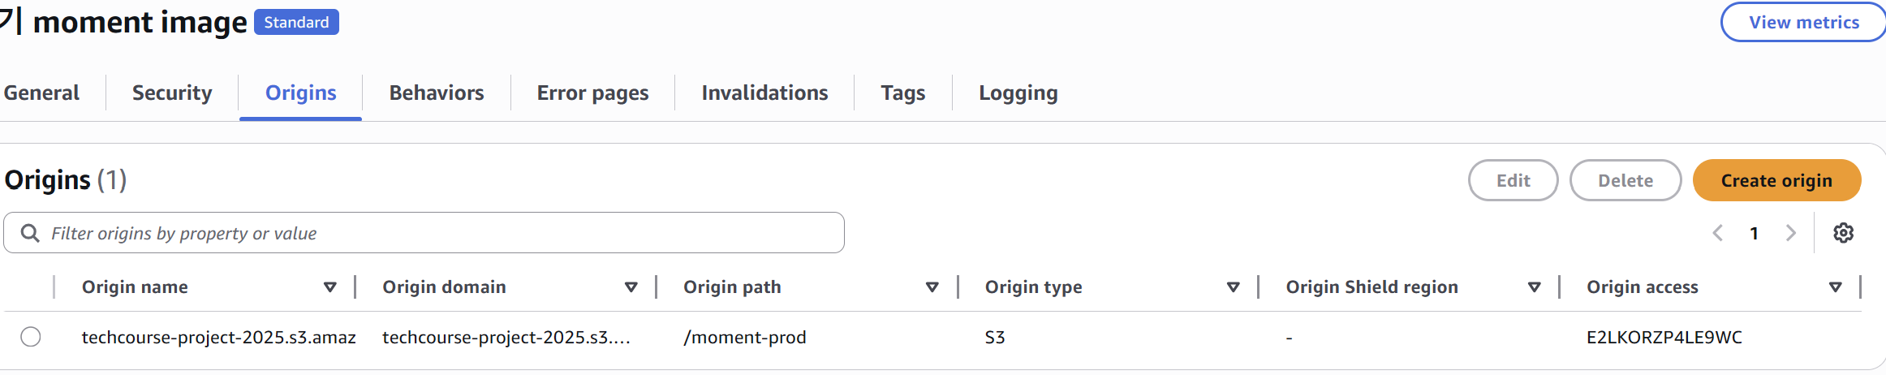1886x375 pixels.
Task: Sort by Origin type column arrow
Action: click(1233, 287)
